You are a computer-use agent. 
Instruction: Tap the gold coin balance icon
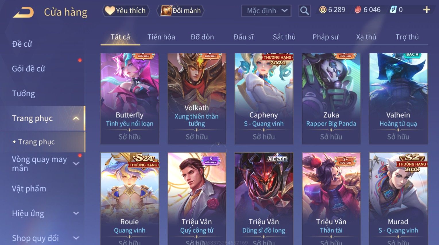point(323,10)
